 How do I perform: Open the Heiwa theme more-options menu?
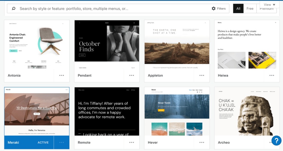pos(272,75)
